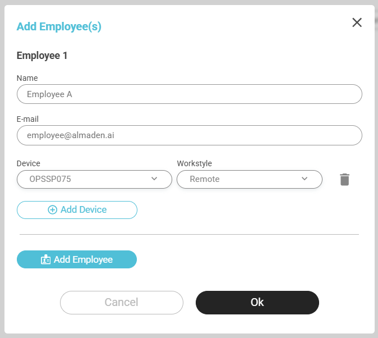Click the Add Employee(s) dialog title
This screenshot has height=338, width=378.
(x=59, y=26)
